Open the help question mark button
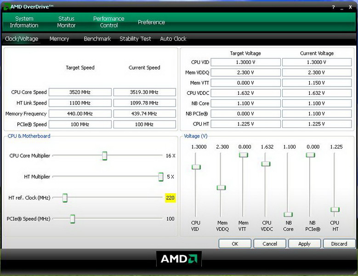358x276 pixels. [x=333, y=7]
